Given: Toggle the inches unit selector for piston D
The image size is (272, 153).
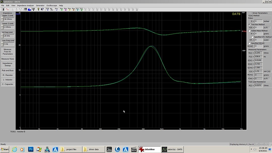Looking at the screenshot, I should pyautogui.click(x=266, y=21).
